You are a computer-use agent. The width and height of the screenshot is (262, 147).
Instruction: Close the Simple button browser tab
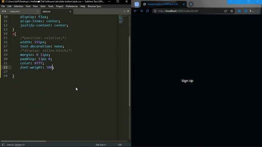pos(184,4)
